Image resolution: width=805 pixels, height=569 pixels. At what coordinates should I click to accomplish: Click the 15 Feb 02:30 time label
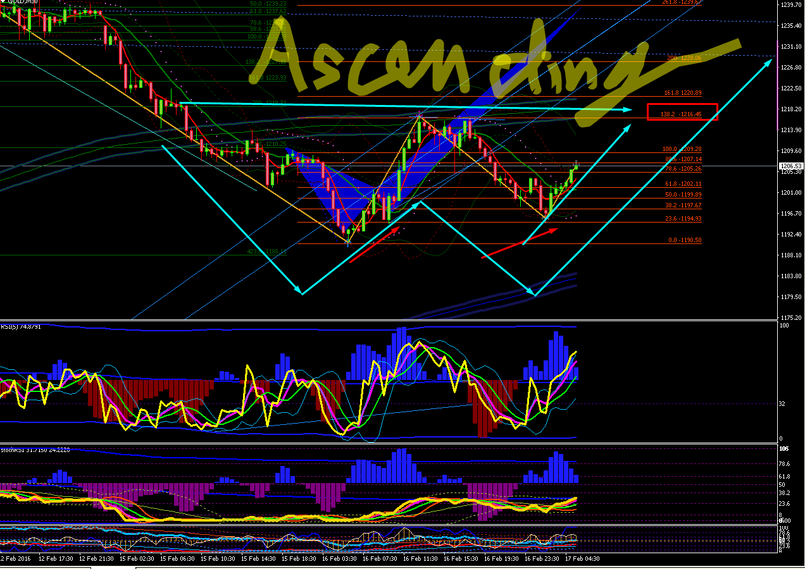point(137,559)
